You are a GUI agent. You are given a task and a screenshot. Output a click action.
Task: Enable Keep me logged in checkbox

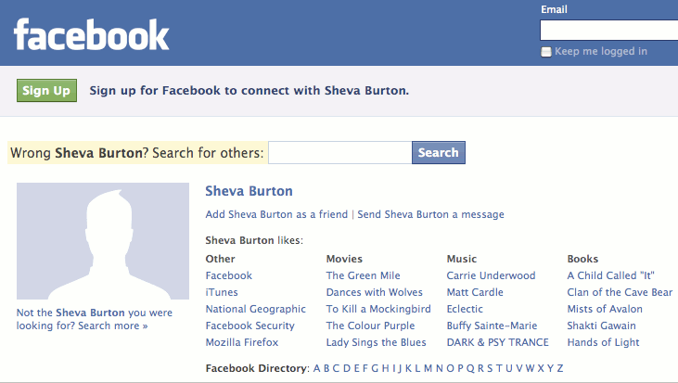tap(546, 52)
